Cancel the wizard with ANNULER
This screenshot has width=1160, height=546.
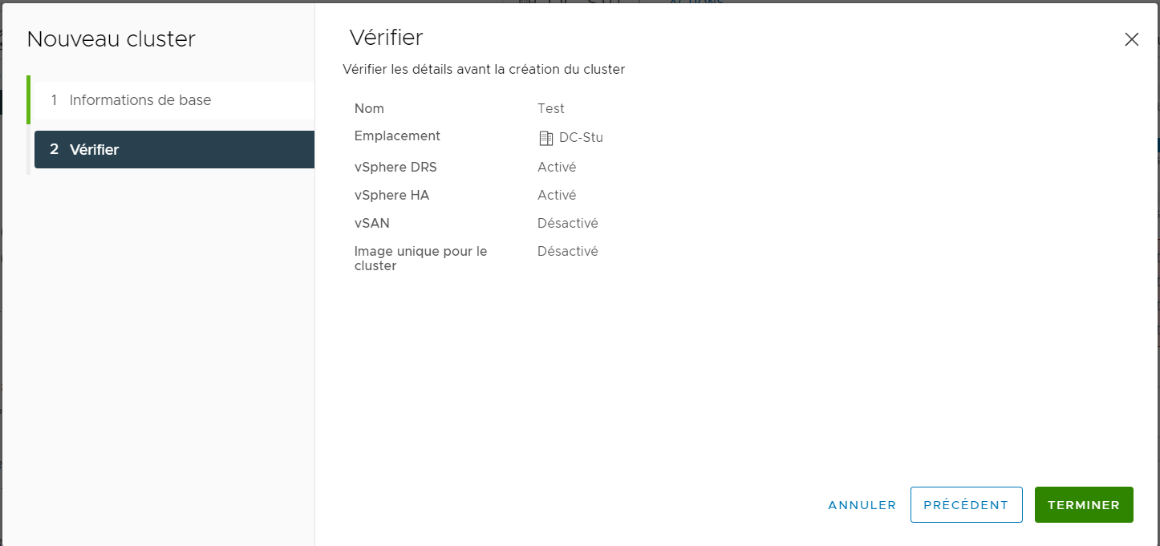862,505
